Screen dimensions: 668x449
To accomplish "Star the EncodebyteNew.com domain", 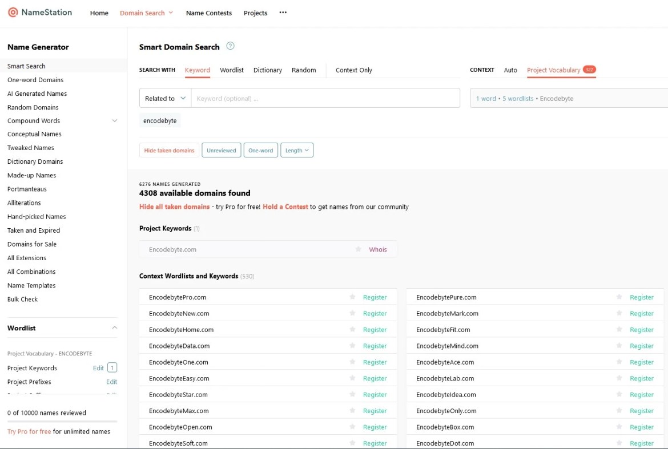I will click(x=352, y=313).
